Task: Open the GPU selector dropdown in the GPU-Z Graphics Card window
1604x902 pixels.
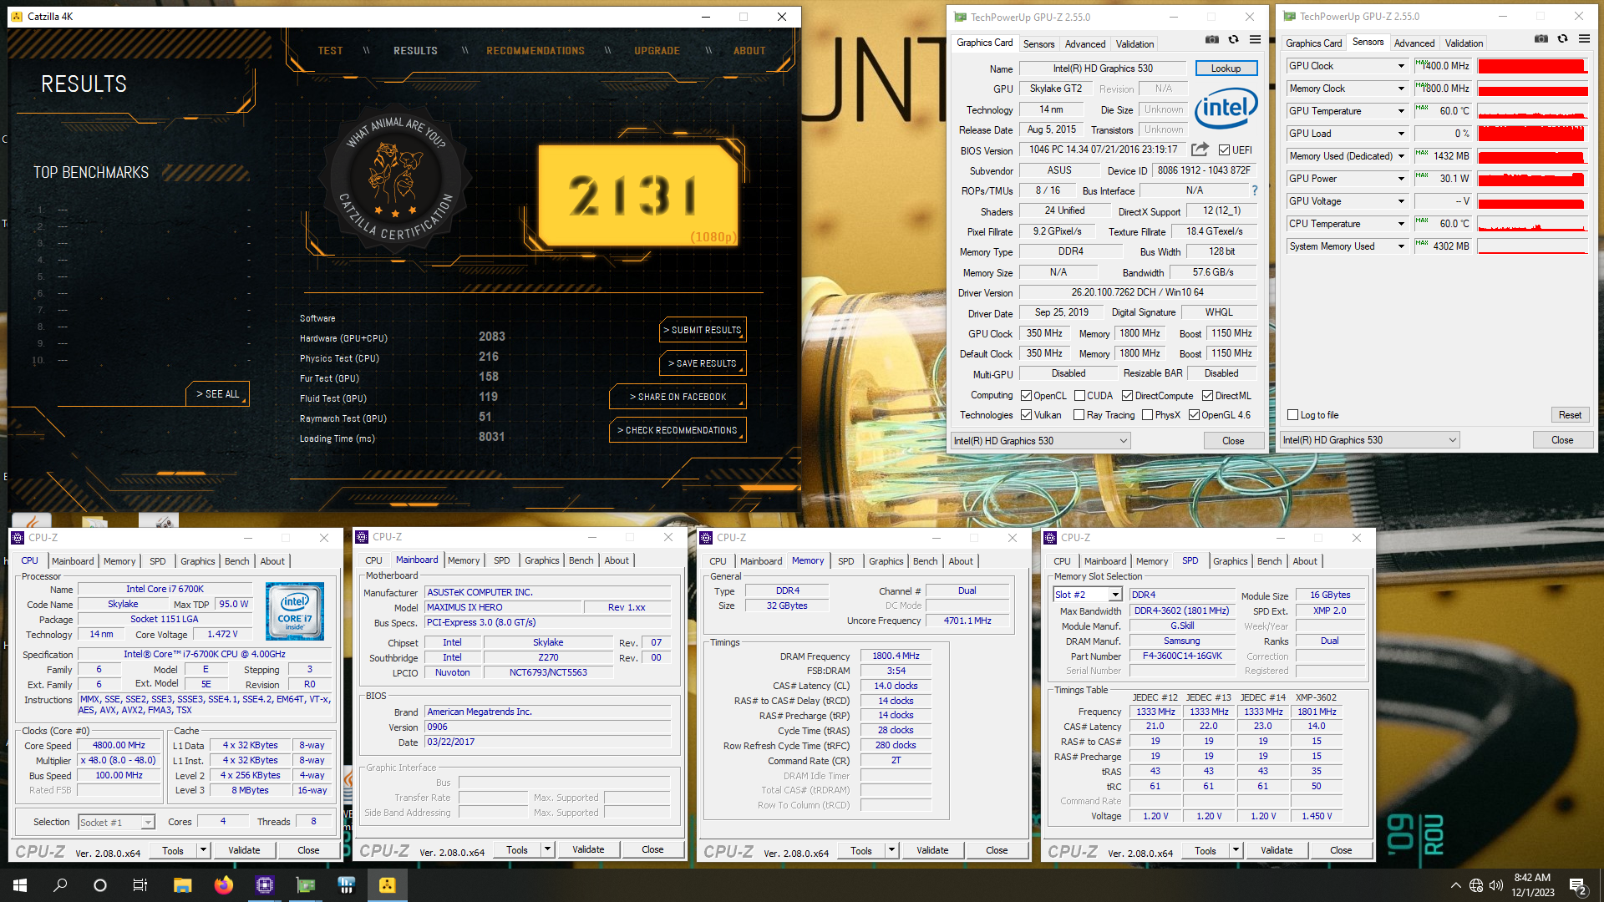Action: pos(1040,441)
